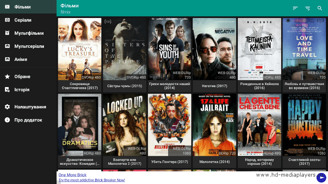Click title 'Рожденные в Хейнола (2016)'
Viewport: 328px width, 184px height.
point(260,86)
